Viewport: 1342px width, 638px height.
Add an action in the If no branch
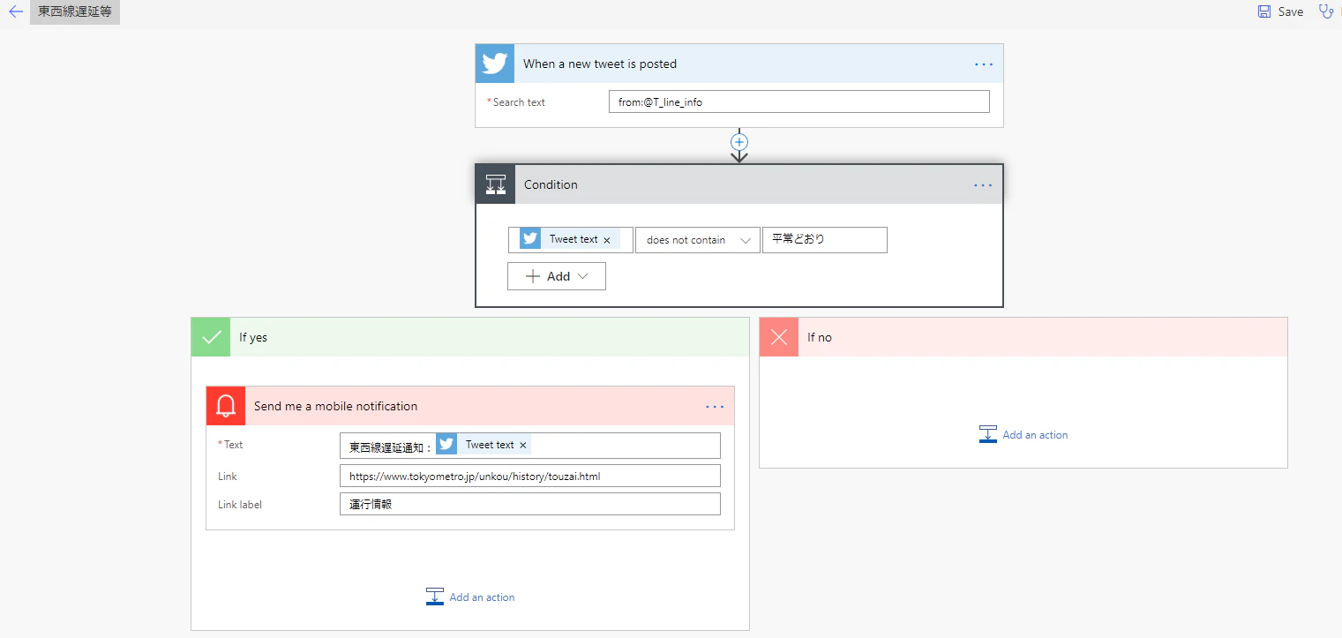(x=1023, y=435)
